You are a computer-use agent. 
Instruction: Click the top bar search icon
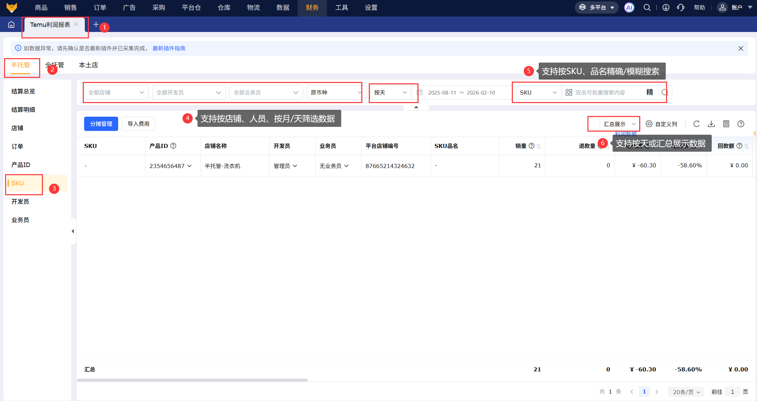pos(647,7)
